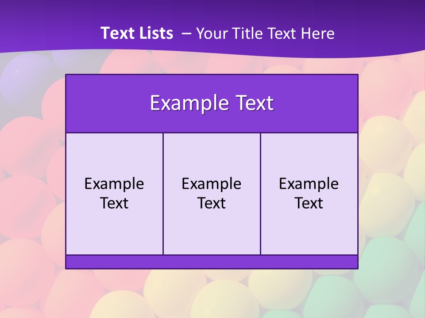
Task: Select the left column's "Example Text"
Action: point(114,193)
